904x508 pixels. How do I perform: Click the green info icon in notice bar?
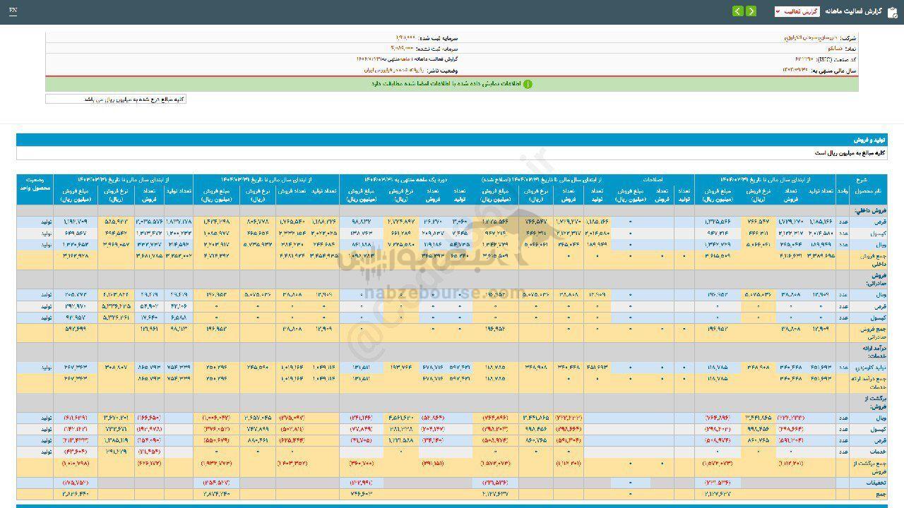tap(528, 84)
